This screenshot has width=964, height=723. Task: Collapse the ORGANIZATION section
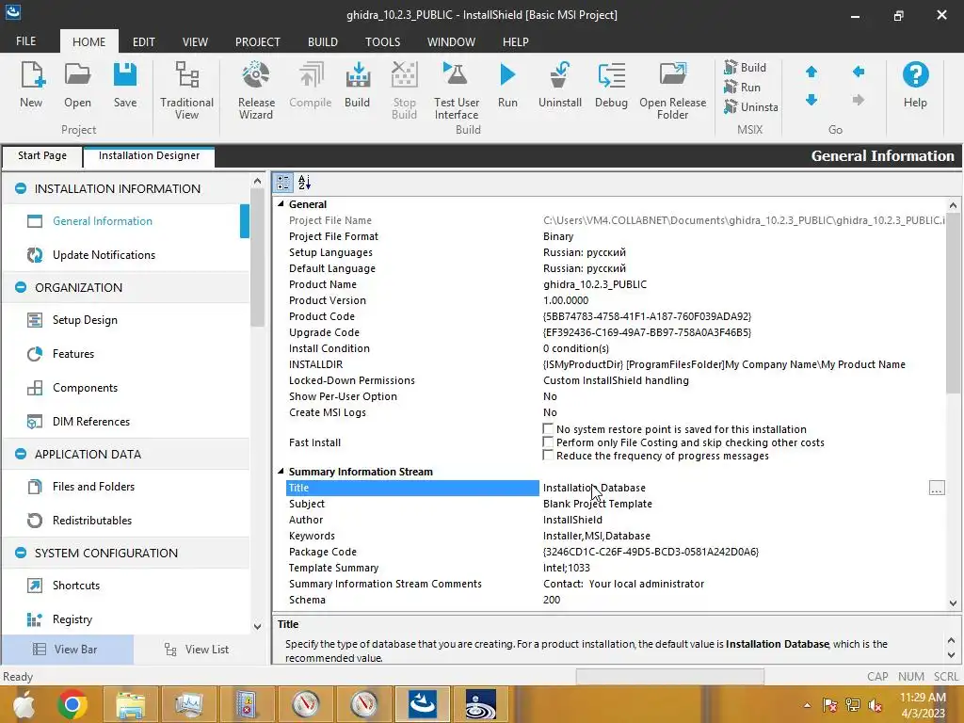click(21, 288)
